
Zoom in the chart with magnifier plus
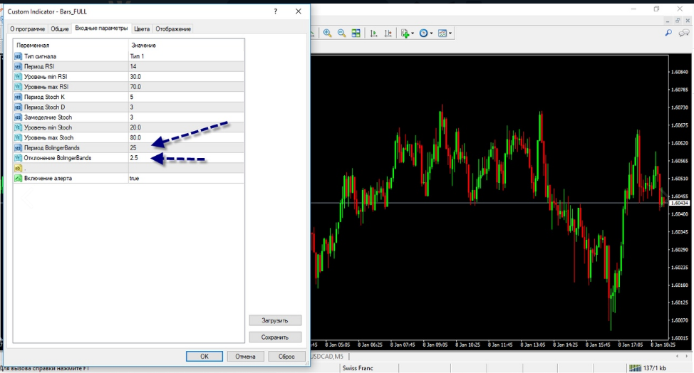point(328,33)
